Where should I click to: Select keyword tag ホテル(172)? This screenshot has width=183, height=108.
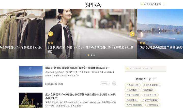150,95
